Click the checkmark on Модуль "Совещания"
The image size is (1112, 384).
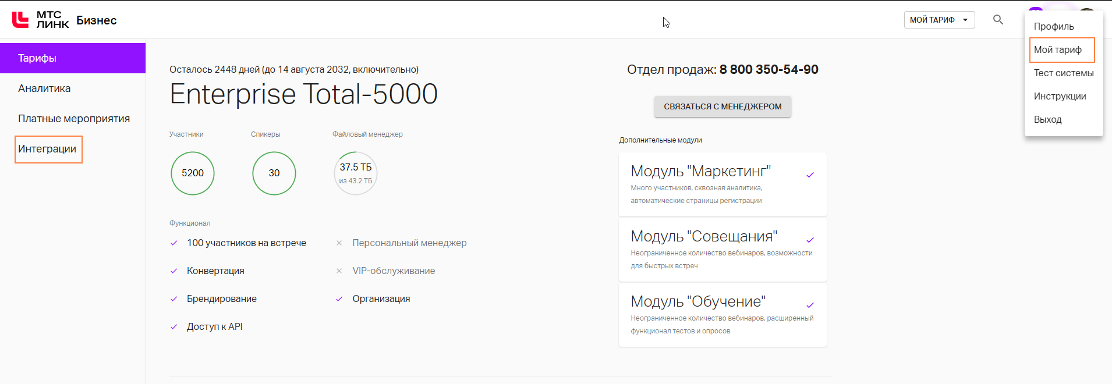point(810,240)
